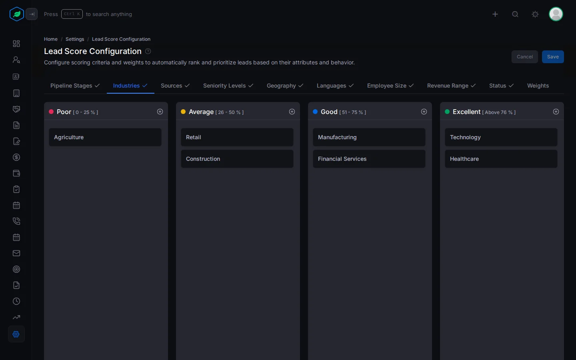Open the wallet sidebar icon
Image resolution: width=576 pixels, height=360 pixels.
[x=16, y=173]
